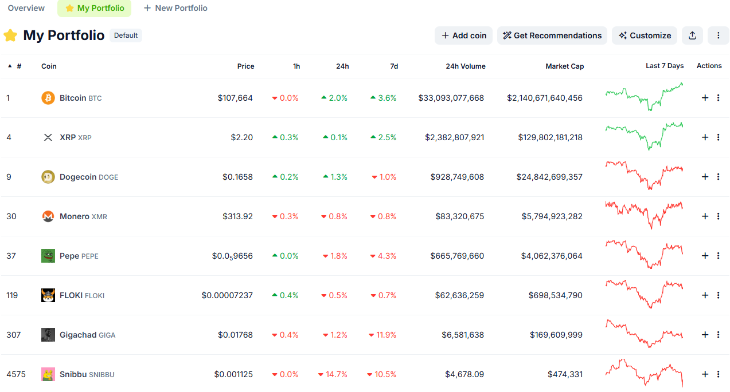
Task: Switch to the Overview tab
Action: click(26, 8)
